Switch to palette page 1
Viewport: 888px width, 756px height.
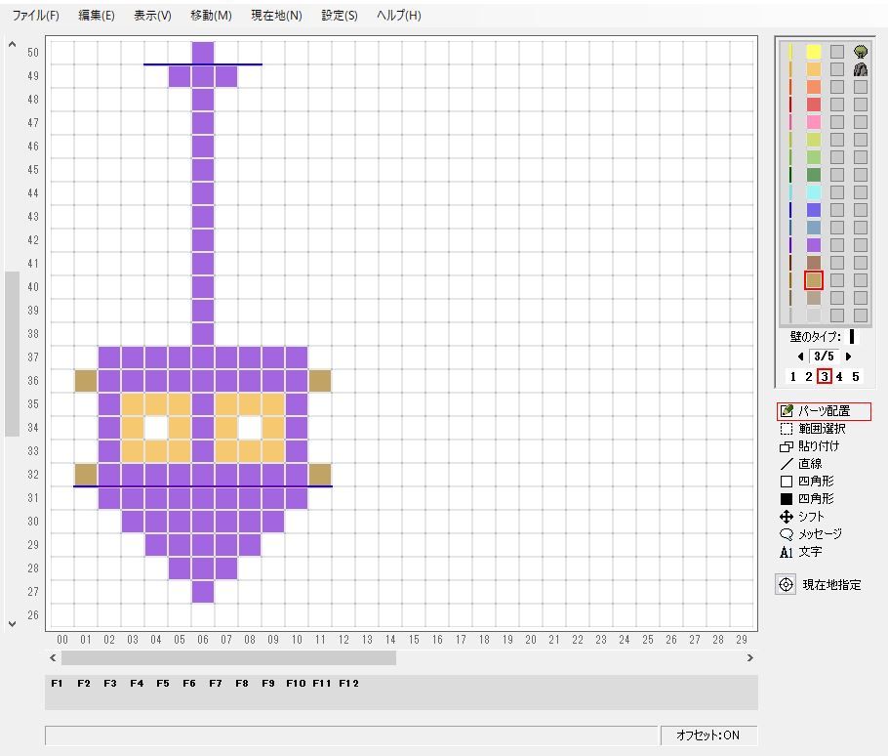(792, 376)
